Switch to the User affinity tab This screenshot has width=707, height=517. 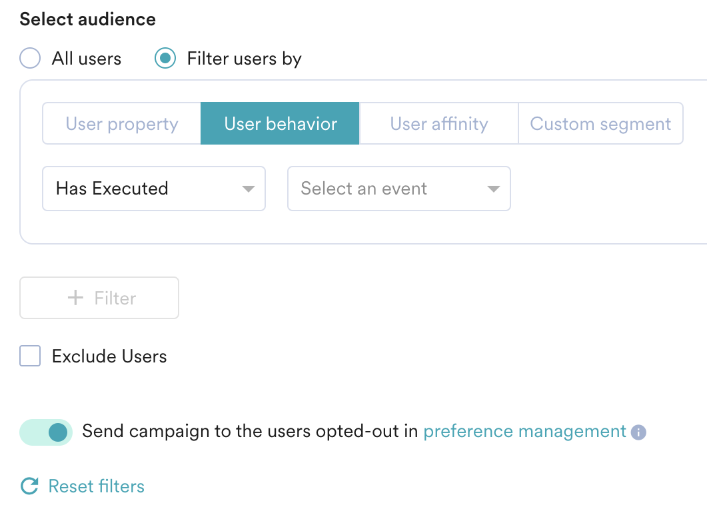coord(438,123)
